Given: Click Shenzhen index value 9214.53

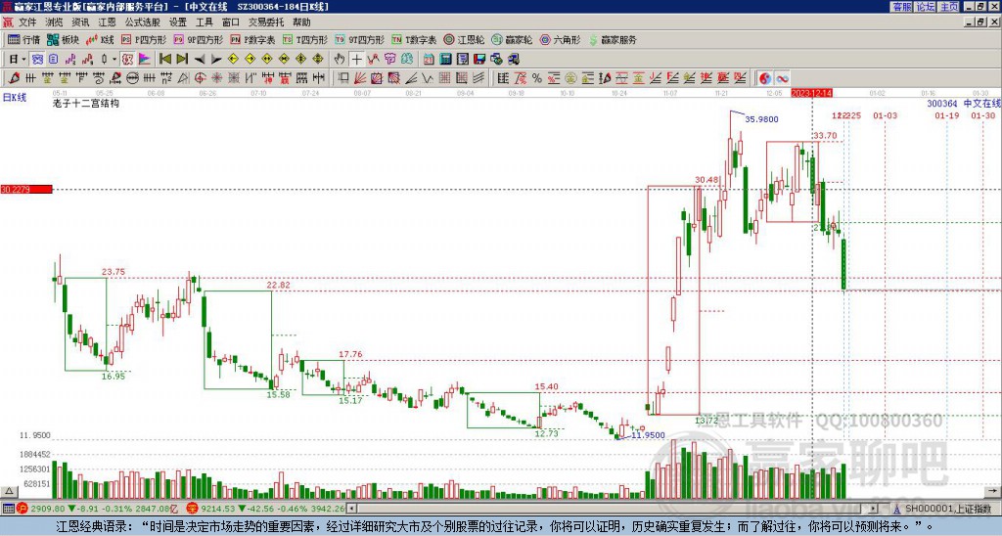Looking at the screenshot, I should click(220, 509).
